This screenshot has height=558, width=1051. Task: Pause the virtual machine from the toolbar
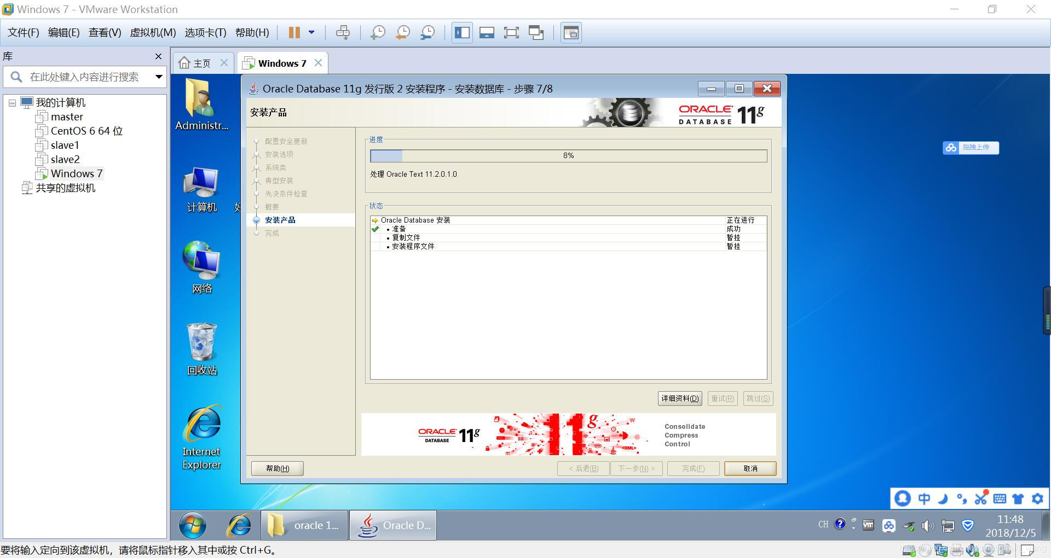(294, 33)
